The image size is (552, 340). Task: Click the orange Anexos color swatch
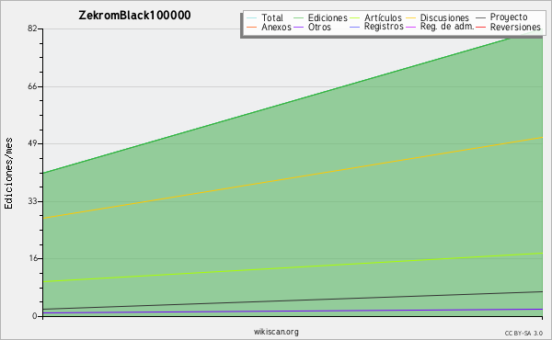click(251, 27)
